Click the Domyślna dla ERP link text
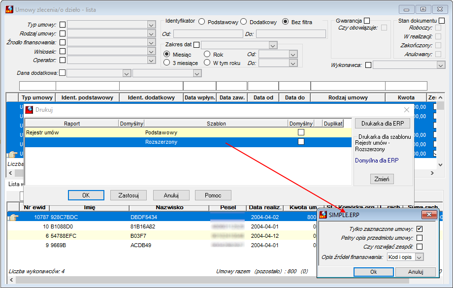The height and width of the screenshot is (288, 453). click(377, 160)
